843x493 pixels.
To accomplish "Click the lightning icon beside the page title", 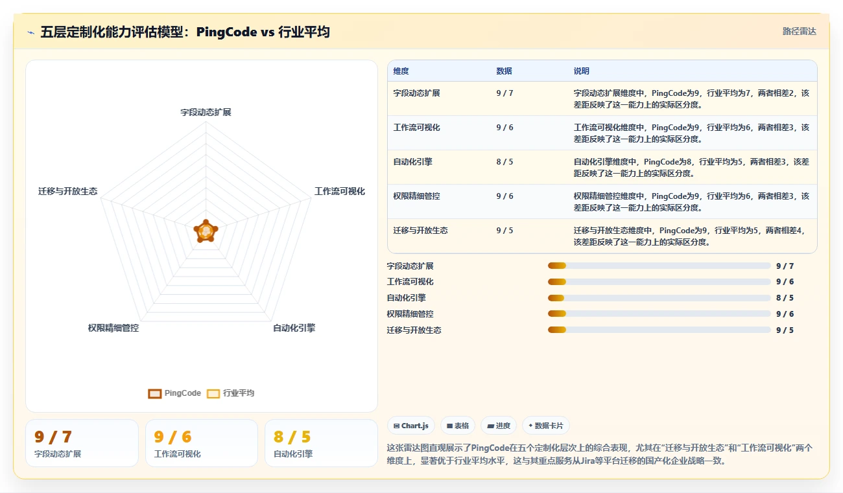I will coord(30,32).
